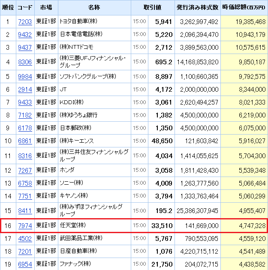Select the name (株)三菱UFJフィナンシャル・グループ
Image resolution: width=268 pixels, height=270 pixels.
[93, 62]
